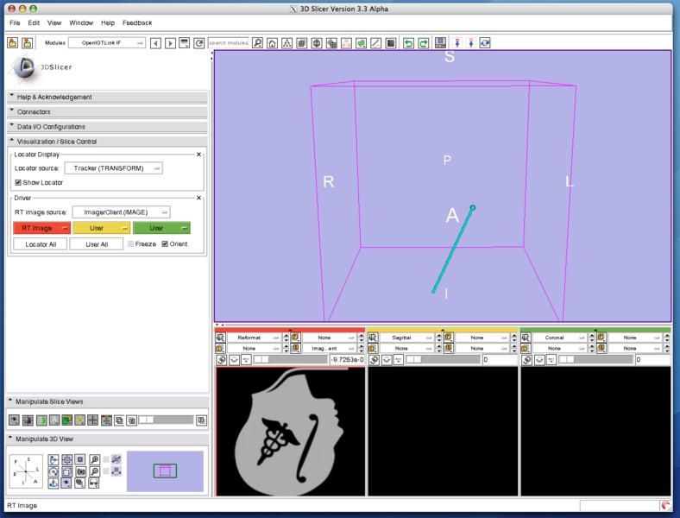Viewport: 680px width, 518px height.
Task: Open the Modules OpenIGTLink IF dropdown
Action: coord(107,42)
